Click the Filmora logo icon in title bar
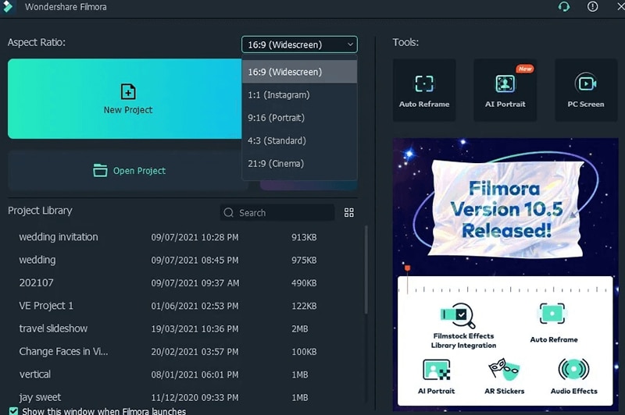Viewport: 625px width, 415px height. [7, 6]
